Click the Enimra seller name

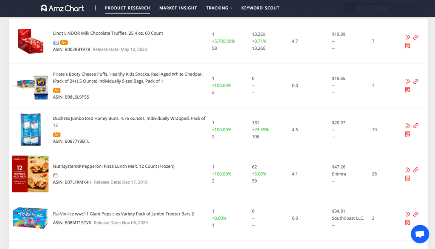point(339,174)
